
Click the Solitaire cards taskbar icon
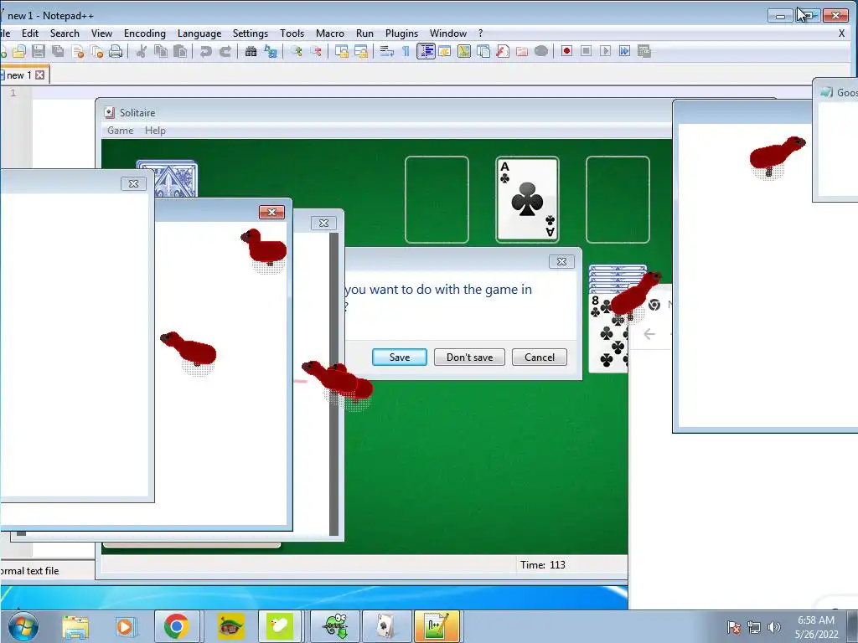pos(385,626)
